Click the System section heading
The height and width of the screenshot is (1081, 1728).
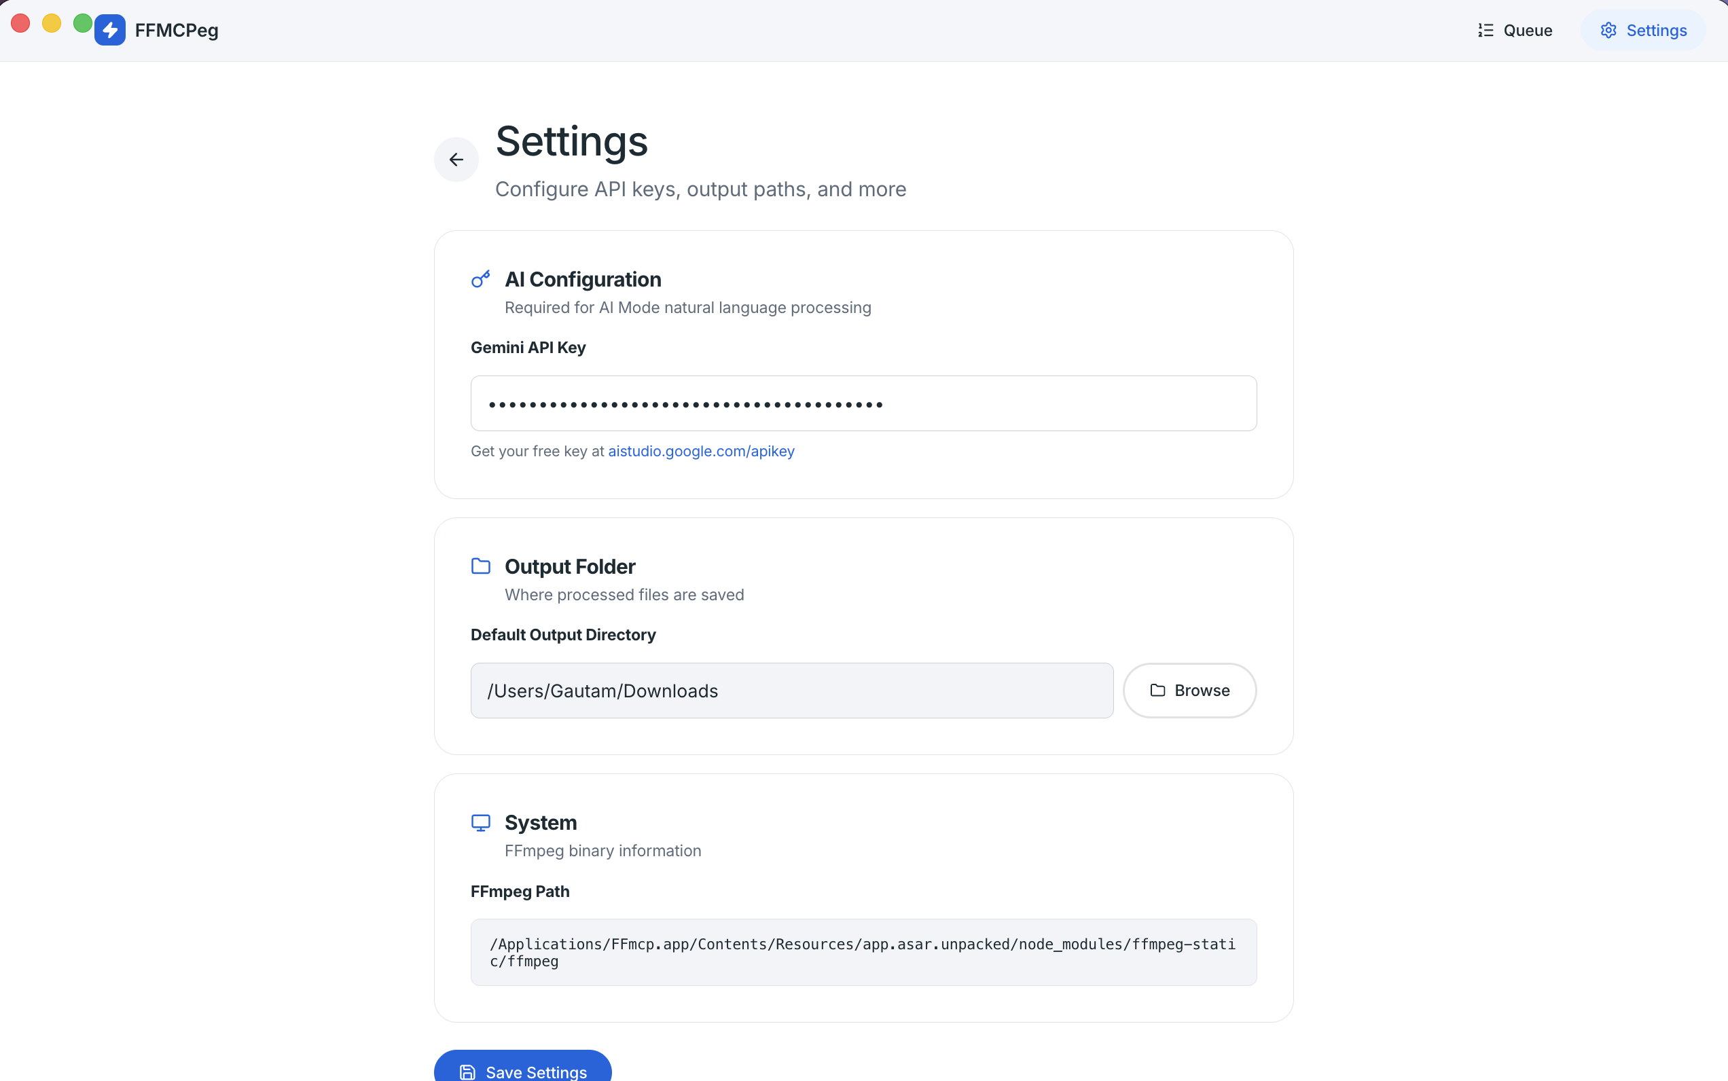[541, 823]
